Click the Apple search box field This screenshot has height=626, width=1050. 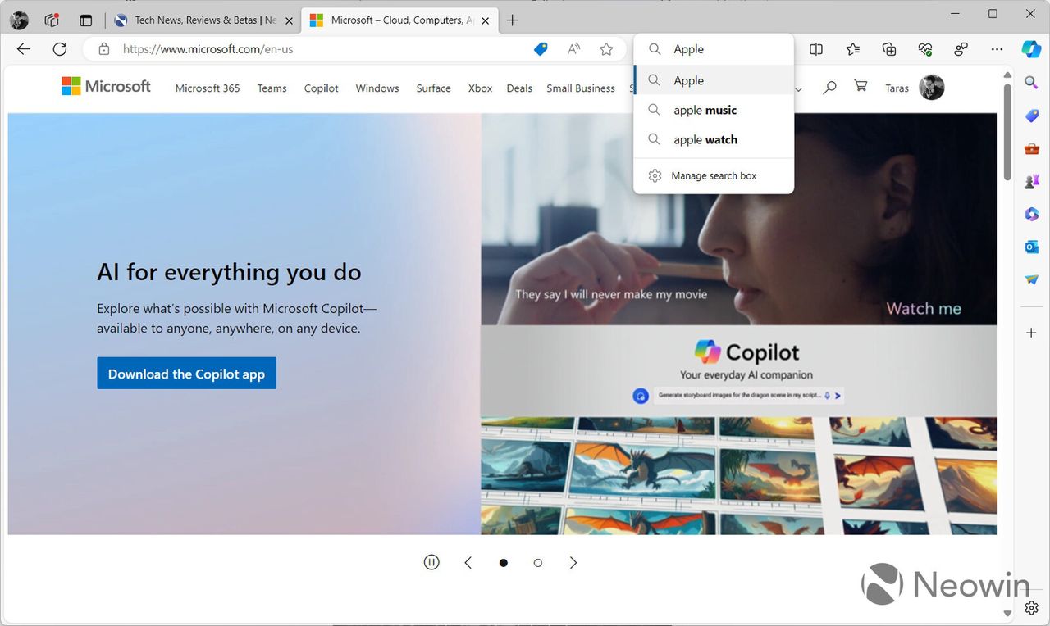coord(714,49)
